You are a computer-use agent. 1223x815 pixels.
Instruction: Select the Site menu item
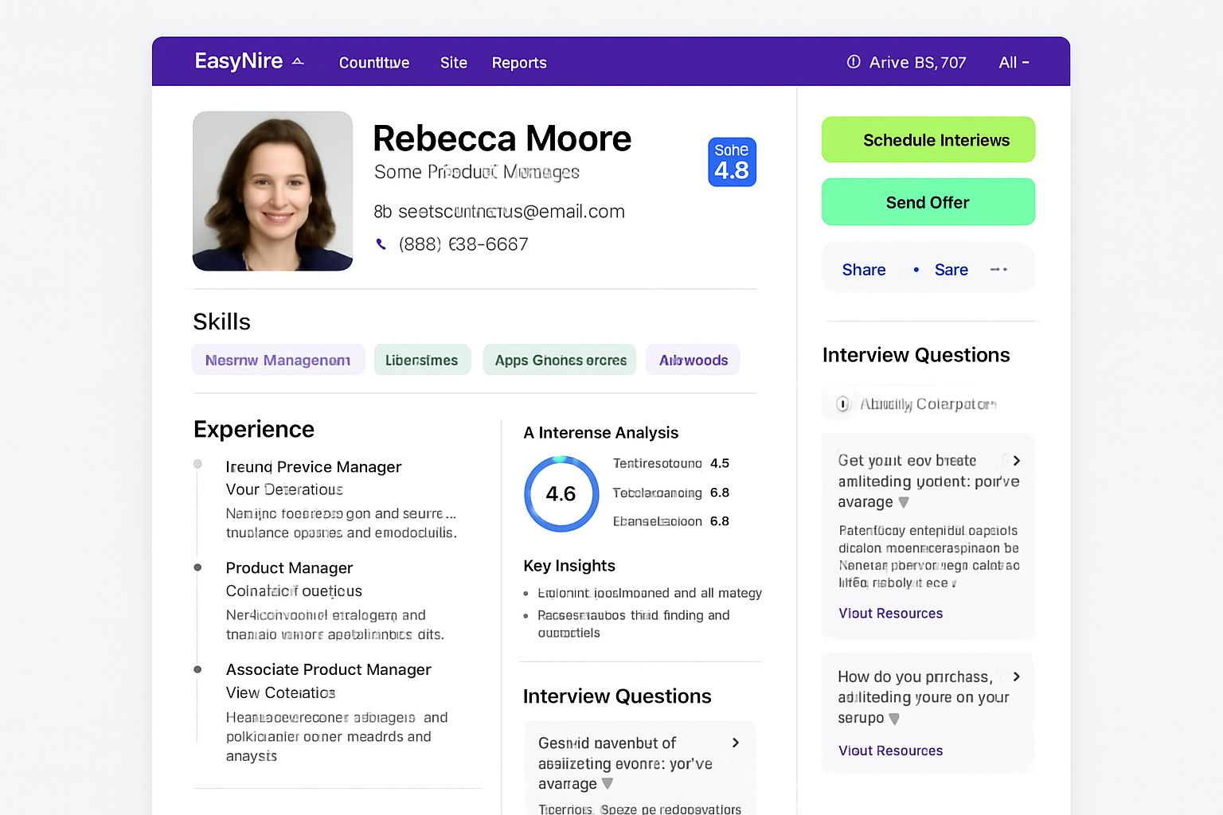454,62
